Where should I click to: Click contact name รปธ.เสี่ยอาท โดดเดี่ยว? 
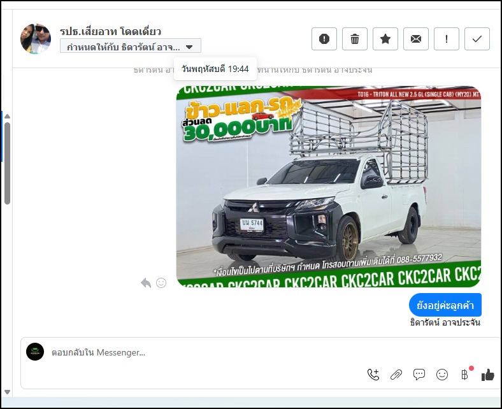110,31
